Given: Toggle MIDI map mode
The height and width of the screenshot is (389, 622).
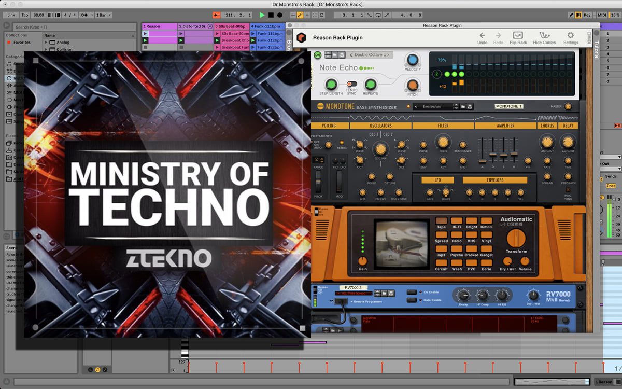Looking at the screenshot, I should click(x=602, y=15).
